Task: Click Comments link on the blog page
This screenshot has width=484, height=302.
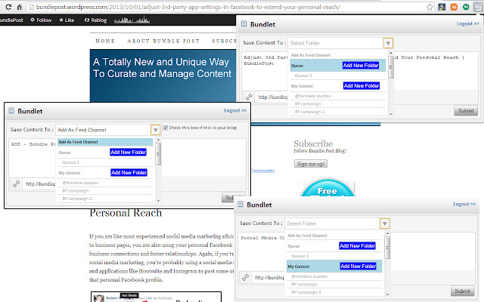Action: click(x=262, y=171)
